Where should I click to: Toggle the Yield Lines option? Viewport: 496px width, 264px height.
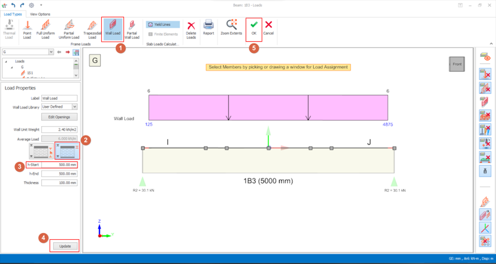coord(163,25)
